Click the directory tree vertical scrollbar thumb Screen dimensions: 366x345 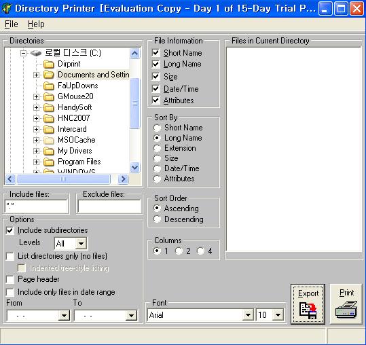tap(134, 103)
